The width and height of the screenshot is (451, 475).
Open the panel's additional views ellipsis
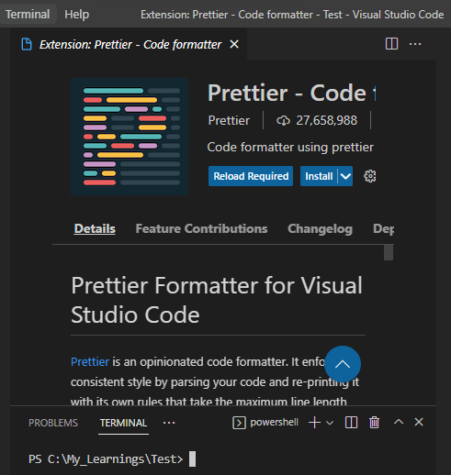tap(169, 423)
